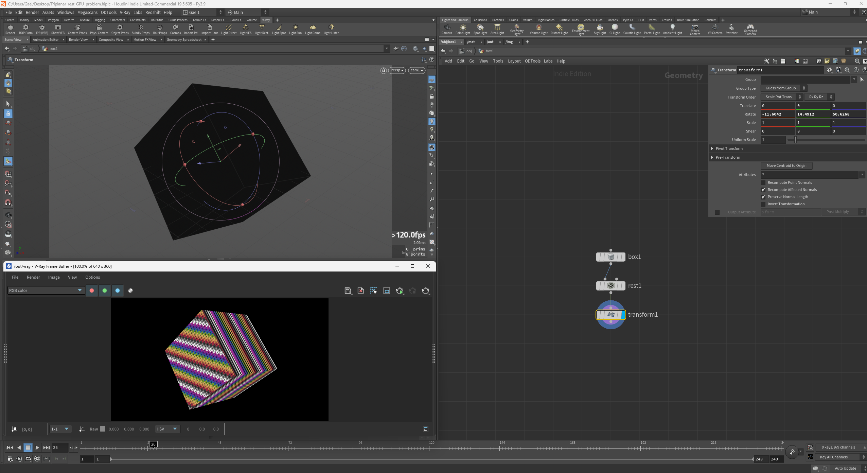Open the Transform Order dropdown

click(781, 97)
